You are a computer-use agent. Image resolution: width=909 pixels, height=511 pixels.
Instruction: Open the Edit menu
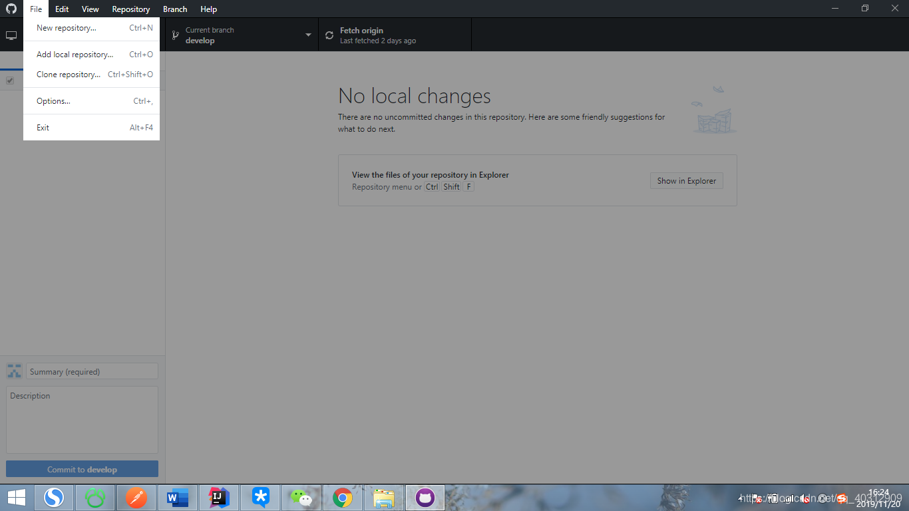click(x=62, y=9)
